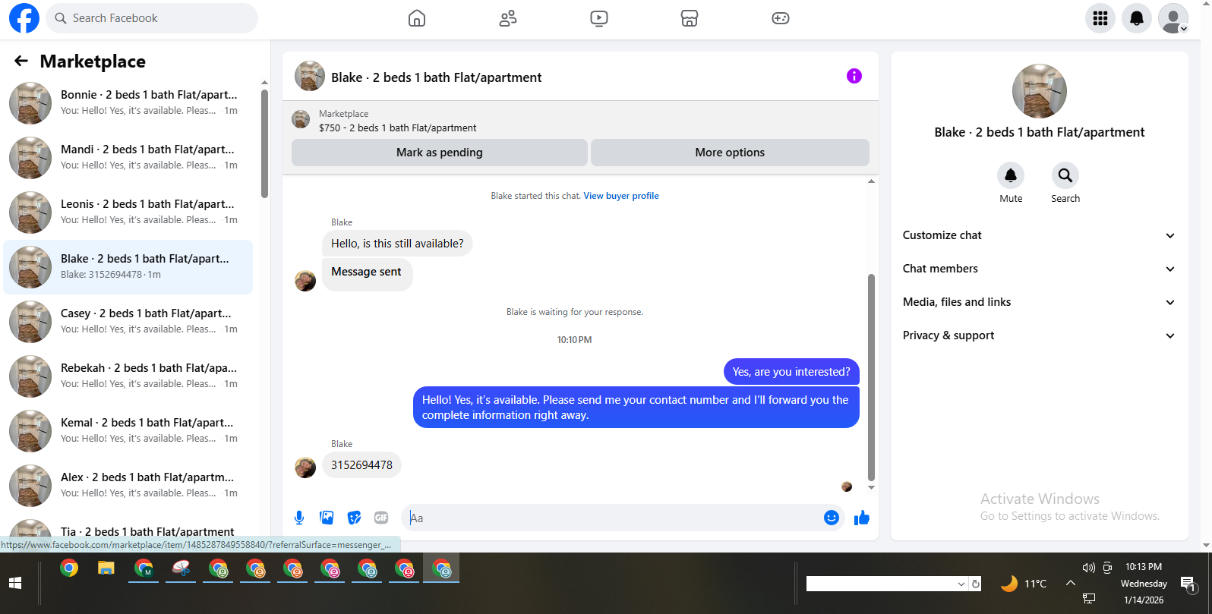Click the 'Hello, is this still available?' message

click(x=397, y=244)
